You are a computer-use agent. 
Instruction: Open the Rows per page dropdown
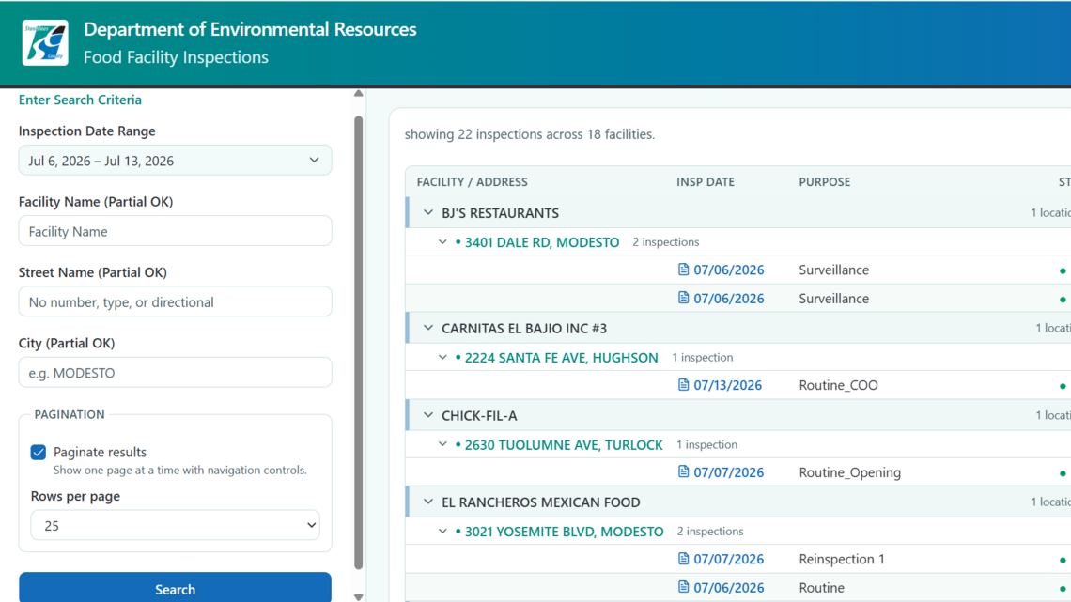click(175, 526)
